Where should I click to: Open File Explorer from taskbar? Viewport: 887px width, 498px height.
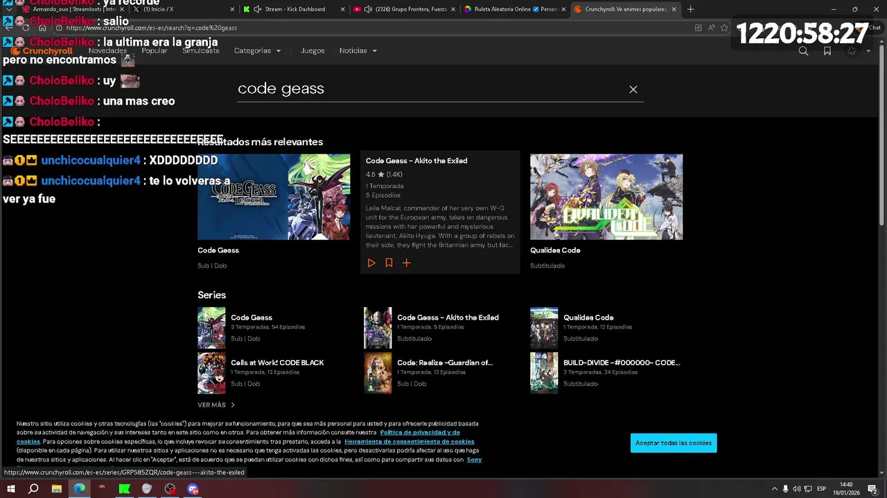[x=56, y=489]
